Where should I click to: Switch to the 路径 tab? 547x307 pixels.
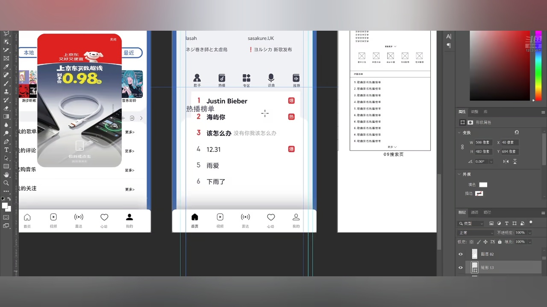487,212
